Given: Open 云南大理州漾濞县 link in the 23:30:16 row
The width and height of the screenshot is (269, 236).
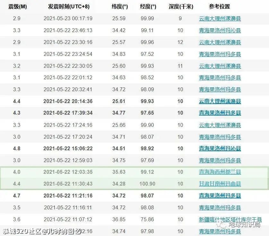Looking at the screenshot, I should [220, 42].
